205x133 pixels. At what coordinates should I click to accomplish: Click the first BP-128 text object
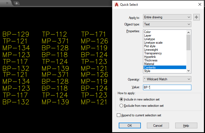pos(55,48)
